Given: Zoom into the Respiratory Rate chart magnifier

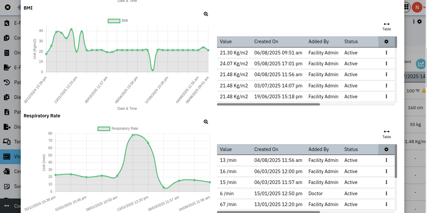Looking at the screenshot, I should point(206,122).
